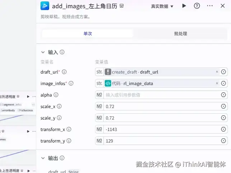Image resolution: width=231 pixels, height=173 pixels.
Task: Clear the rl_image_data reference value
Action: click(x=217, y=83)
